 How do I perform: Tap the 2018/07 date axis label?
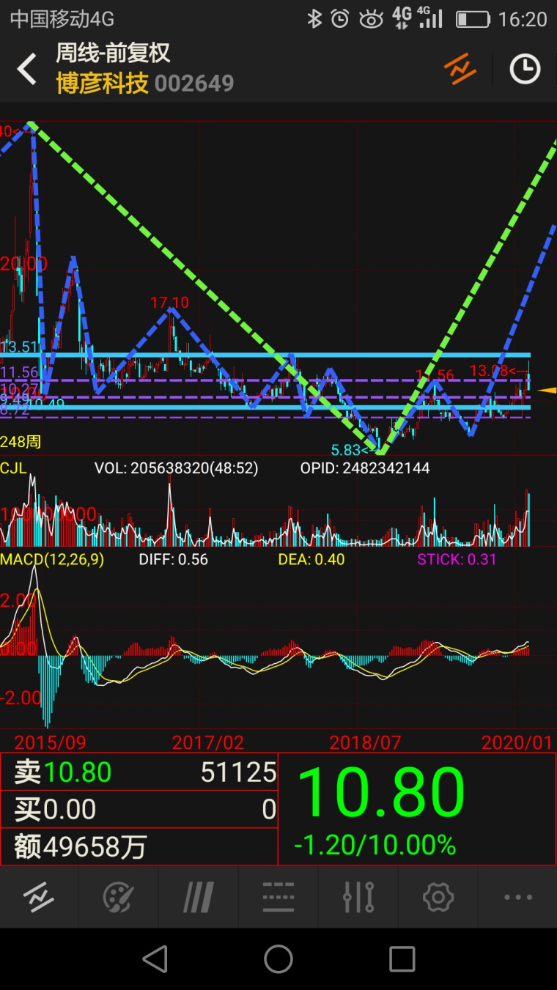(366, 742)
